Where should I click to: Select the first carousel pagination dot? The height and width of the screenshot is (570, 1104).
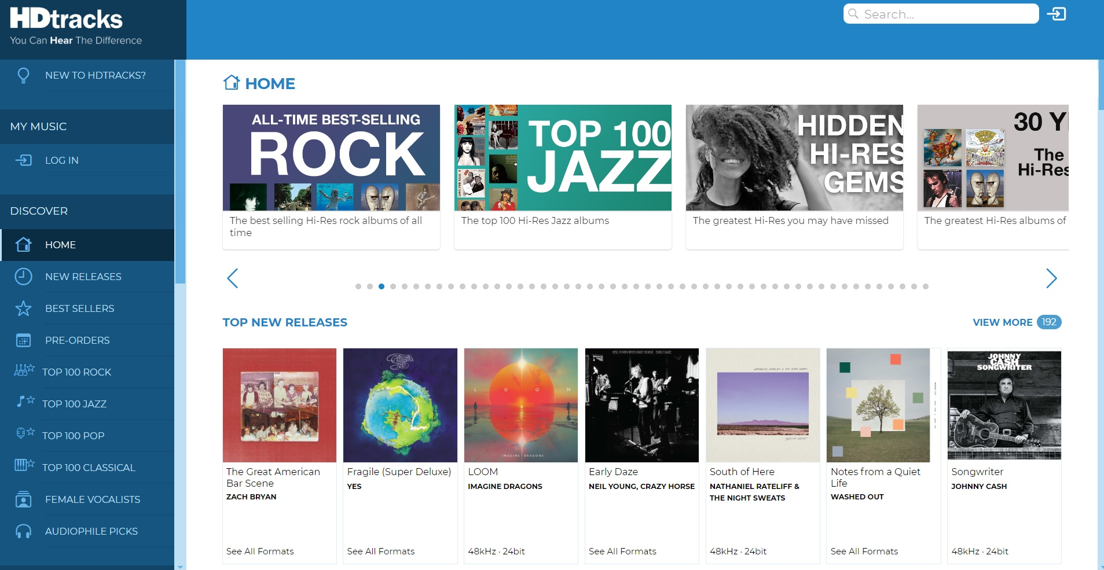click(x=358, y=286)
